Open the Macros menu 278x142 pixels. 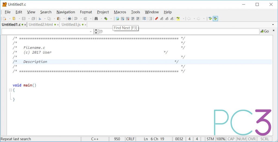point(120,12)
